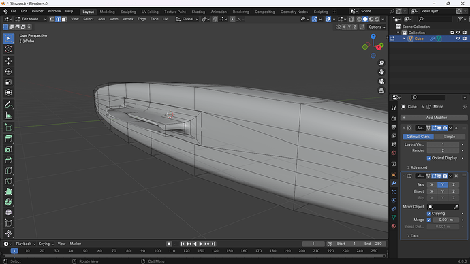This screenshot has width=470, height=264.
Task: Toggle Mirror Axis Y button
Action: (x=443, y=184)
